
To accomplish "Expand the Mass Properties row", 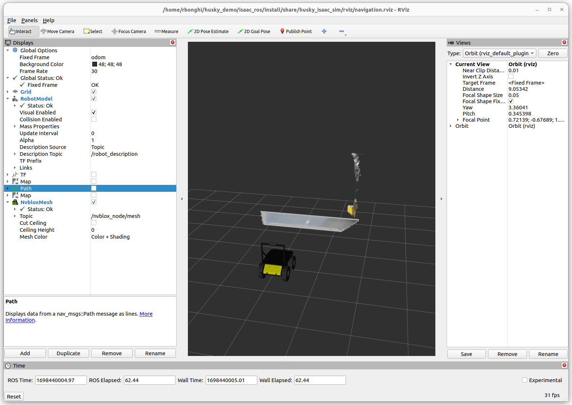I will point(15,126).
